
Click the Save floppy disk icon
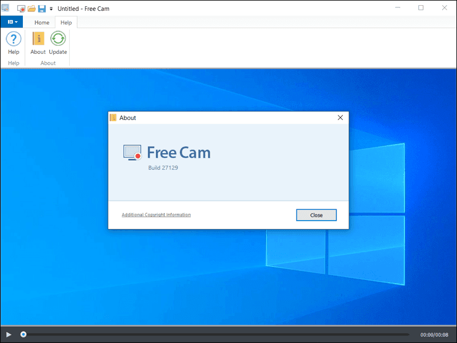click(x=42, y=9)
